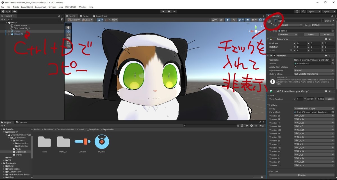Open VRC Avatar Descriptor presets icon
The height and width of the screenshot is (180, 337).
(329, 91)
